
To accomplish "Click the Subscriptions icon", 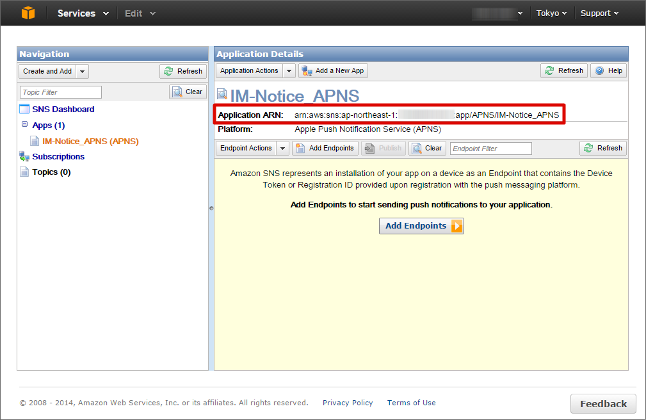I will coord(24,157).
